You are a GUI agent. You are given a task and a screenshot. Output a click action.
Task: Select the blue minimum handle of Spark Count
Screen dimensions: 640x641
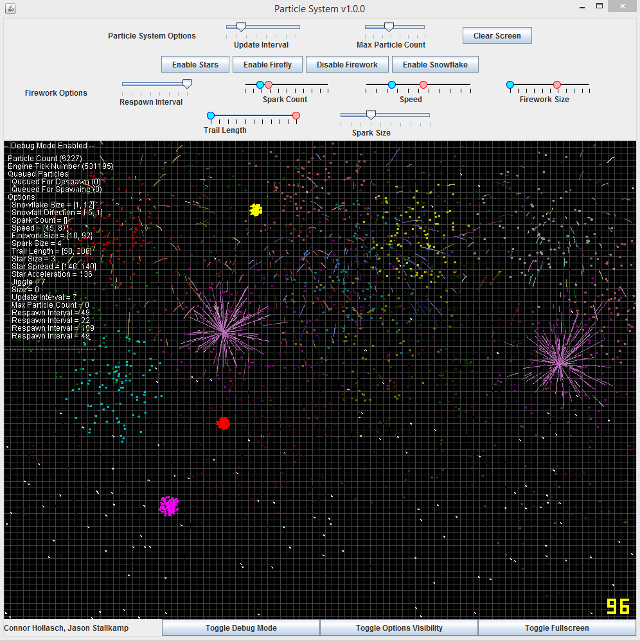click(260, 85)
